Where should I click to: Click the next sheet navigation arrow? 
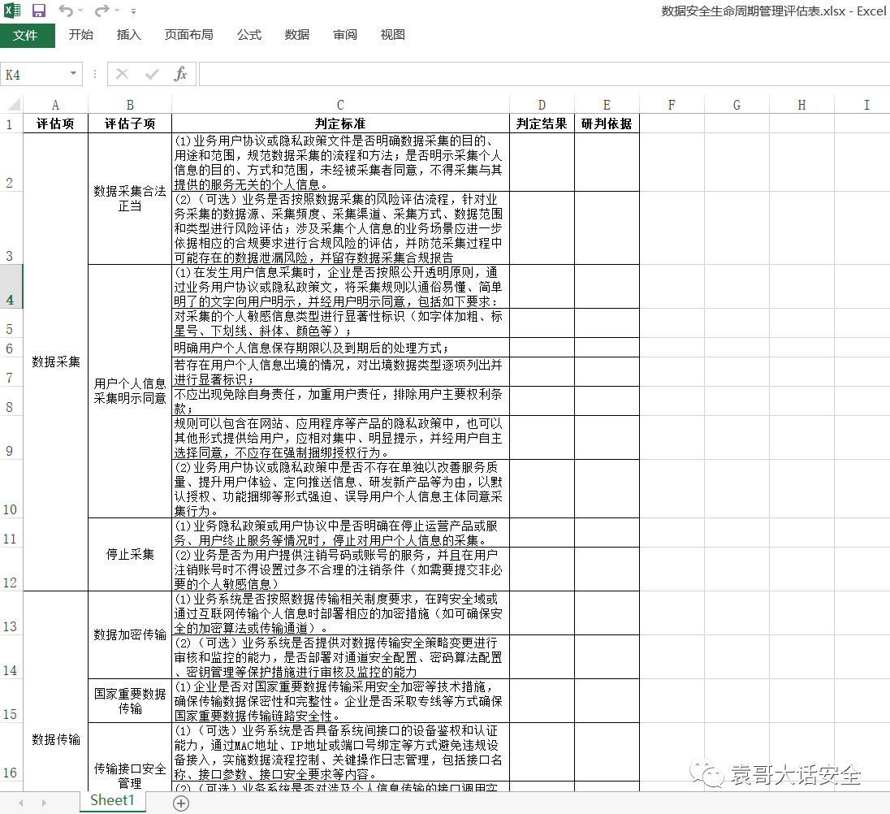click(x=44, y=803)
